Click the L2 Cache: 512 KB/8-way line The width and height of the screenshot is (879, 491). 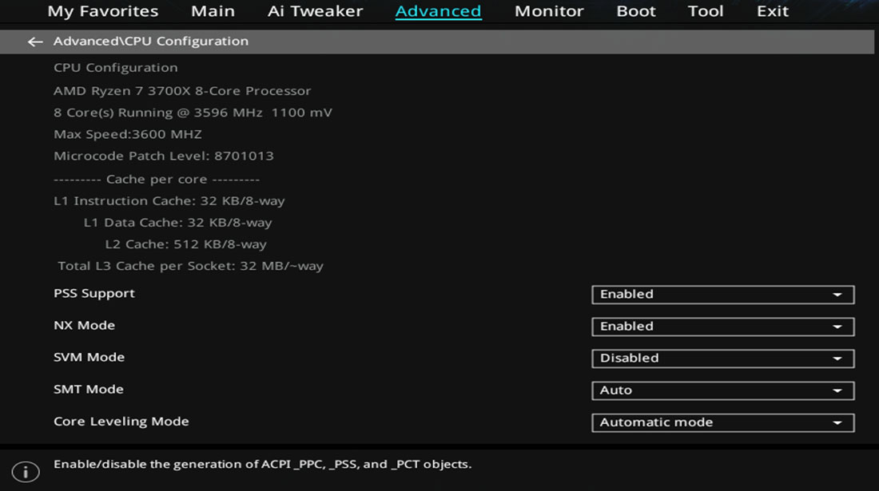click(185, 244)
